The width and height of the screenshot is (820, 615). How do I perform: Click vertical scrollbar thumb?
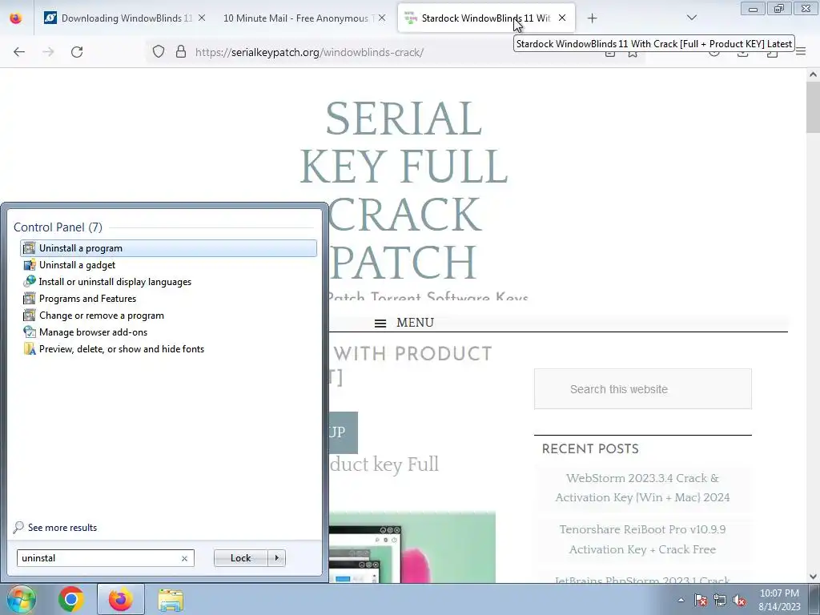(813, 107)
